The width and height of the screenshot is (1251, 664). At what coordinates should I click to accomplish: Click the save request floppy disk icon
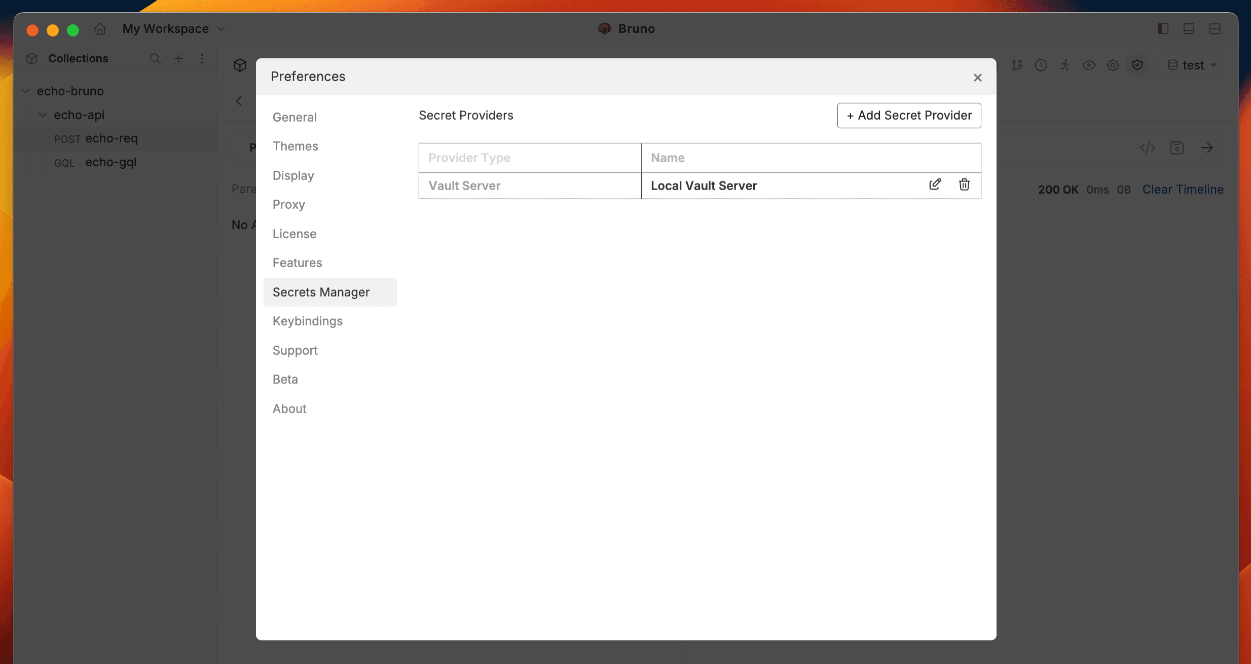(1176, 147)
